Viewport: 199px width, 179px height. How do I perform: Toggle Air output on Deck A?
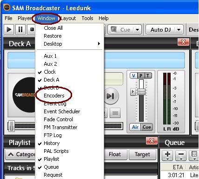coord(135,127)
